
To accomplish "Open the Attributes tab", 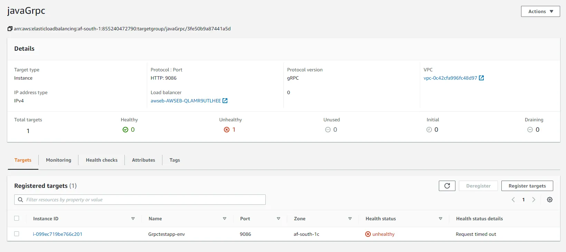I will [x=143, y=160].
